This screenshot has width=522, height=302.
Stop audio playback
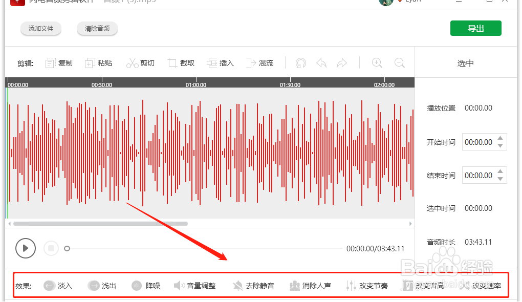coord(51,248)
